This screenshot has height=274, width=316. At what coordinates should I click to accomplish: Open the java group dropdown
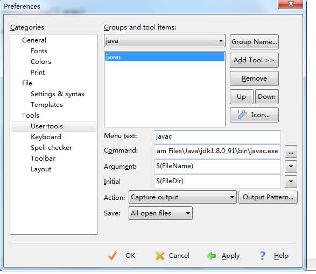[x=164, y=41]
